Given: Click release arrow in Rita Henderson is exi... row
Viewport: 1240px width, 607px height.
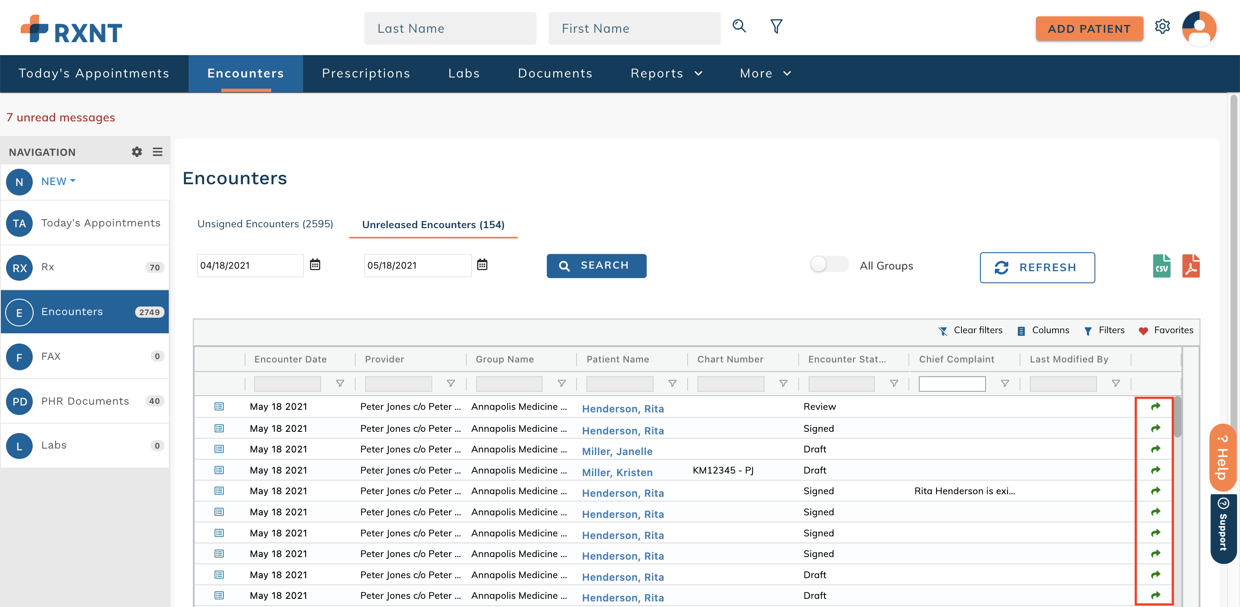Looking at the screenshot, I should pos(1155,491).
